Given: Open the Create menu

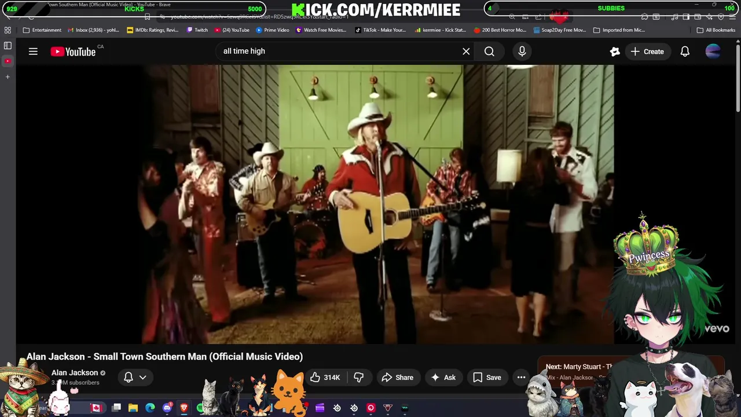Looking at the screenshot, I should pyautogui.click(x=647, y=52).
